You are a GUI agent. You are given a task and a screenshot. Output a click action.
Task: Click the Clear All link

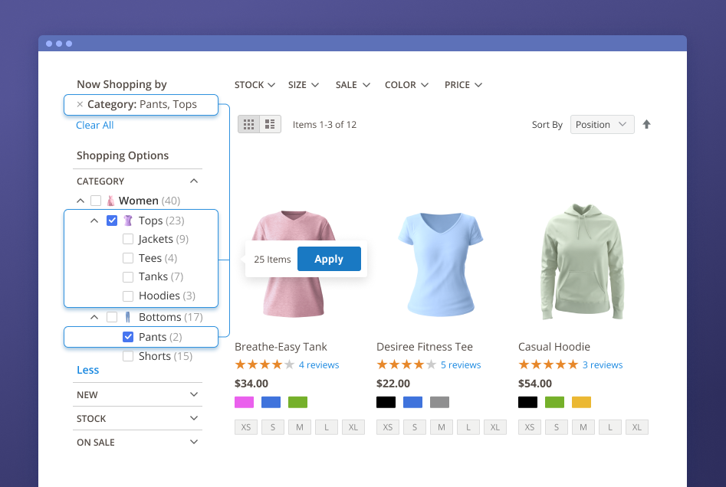click(x=95, y=125)
